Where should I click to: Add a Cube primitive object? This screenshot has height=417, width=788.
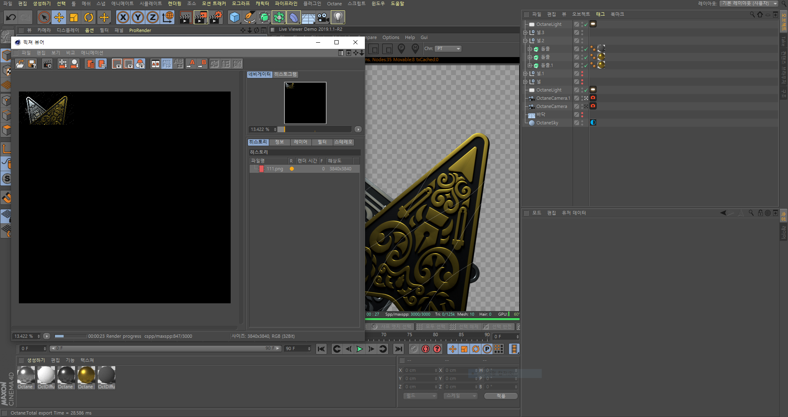[x=234, y=17]
